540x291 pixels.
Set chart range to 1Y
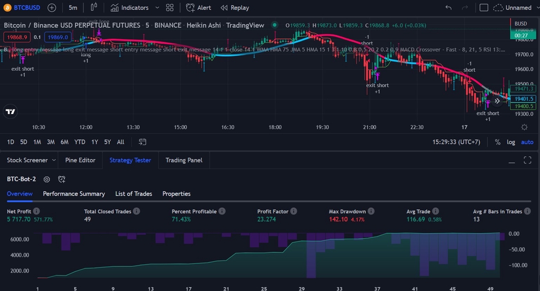coord(94,142)
